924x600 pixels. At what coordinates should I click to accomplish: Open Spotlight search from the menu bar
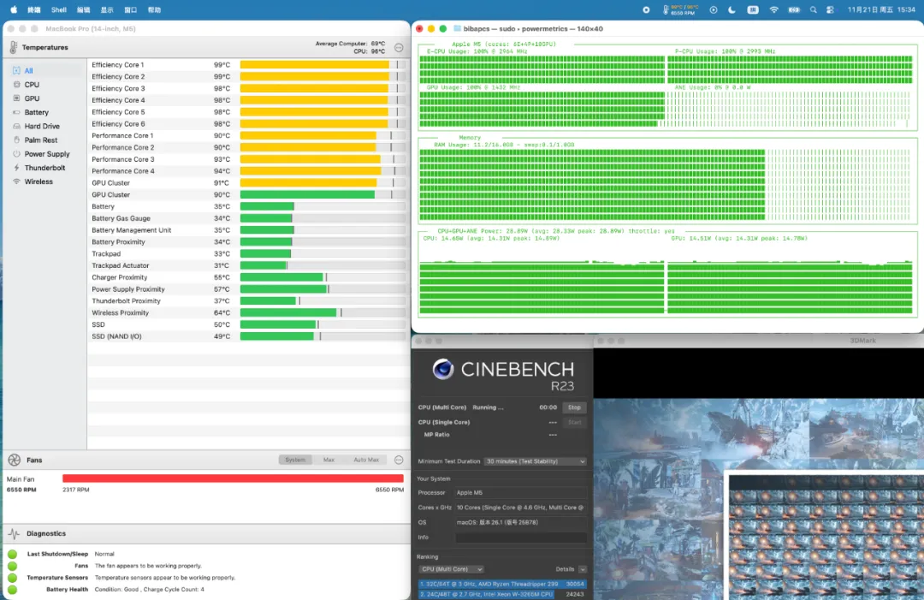pos(814,9)
